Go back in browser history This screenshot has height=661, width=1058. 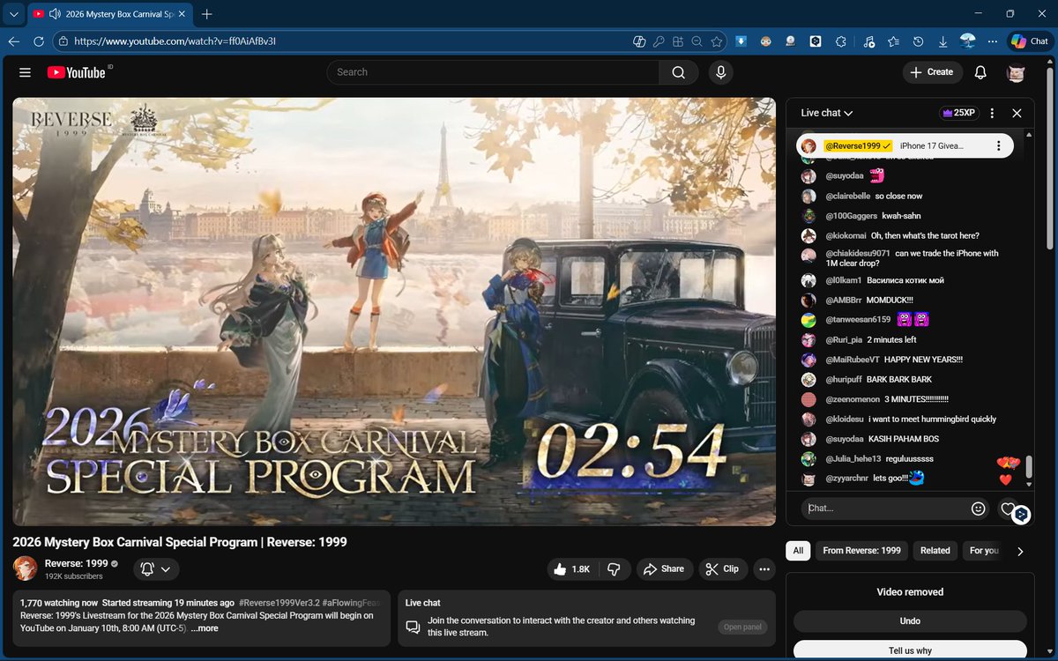point(14,41)
